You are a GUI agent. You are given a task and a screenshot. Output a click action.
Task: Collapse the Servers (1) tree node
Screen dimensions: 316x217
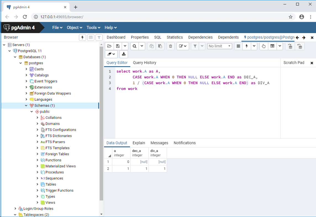coord(4,45)
